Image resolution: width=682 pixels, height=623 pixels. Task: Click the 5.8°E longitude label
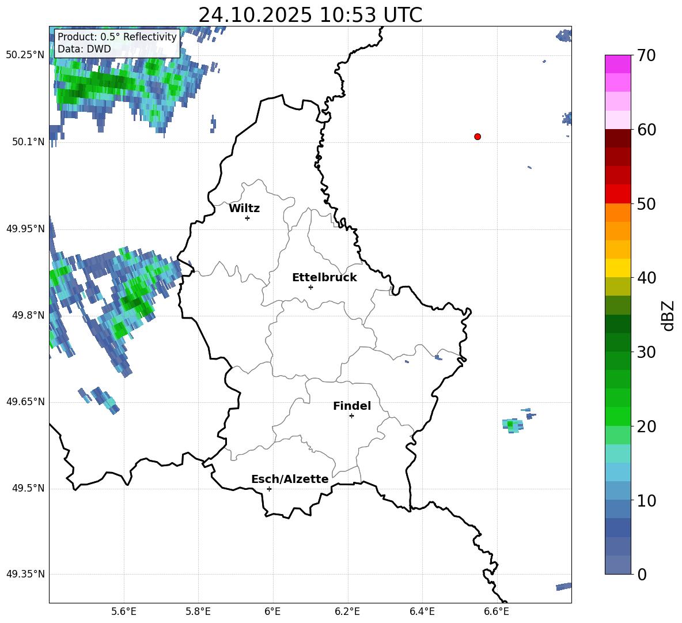198,611
